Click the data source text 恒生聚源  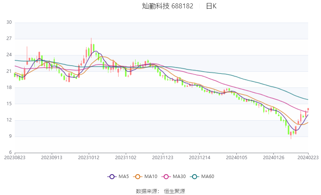tap(174, 191)
